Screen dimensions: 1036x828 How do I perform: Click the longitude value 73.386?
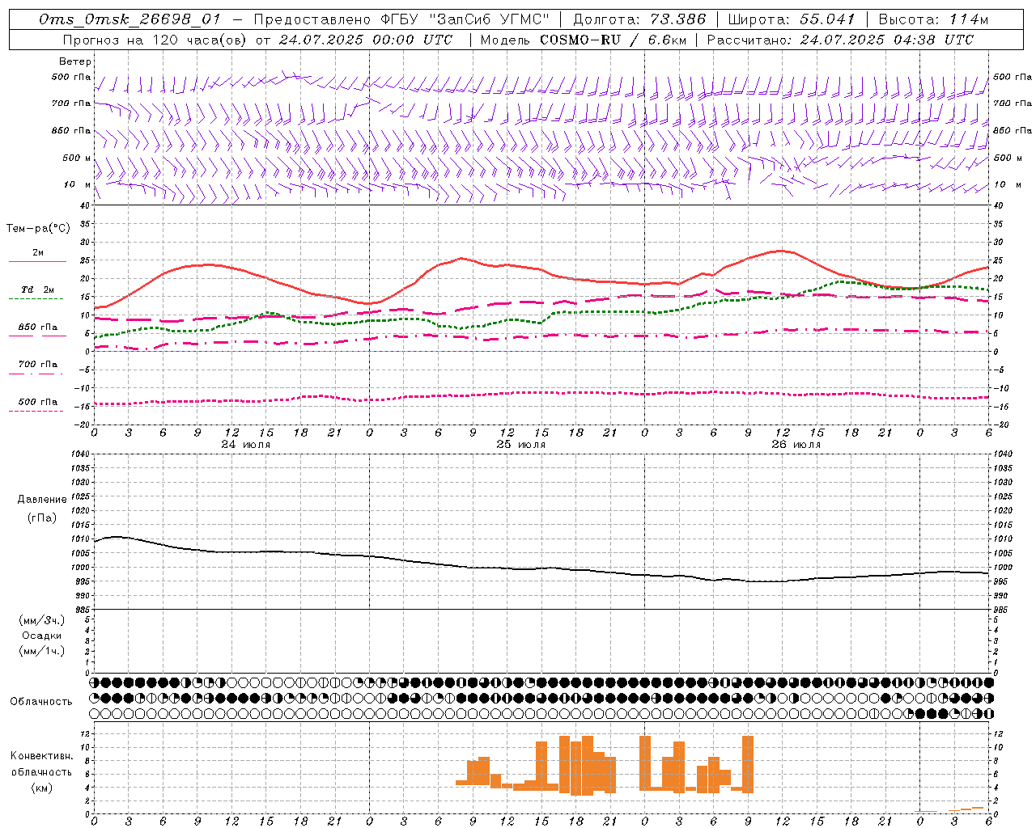click(x=677, y=19)
